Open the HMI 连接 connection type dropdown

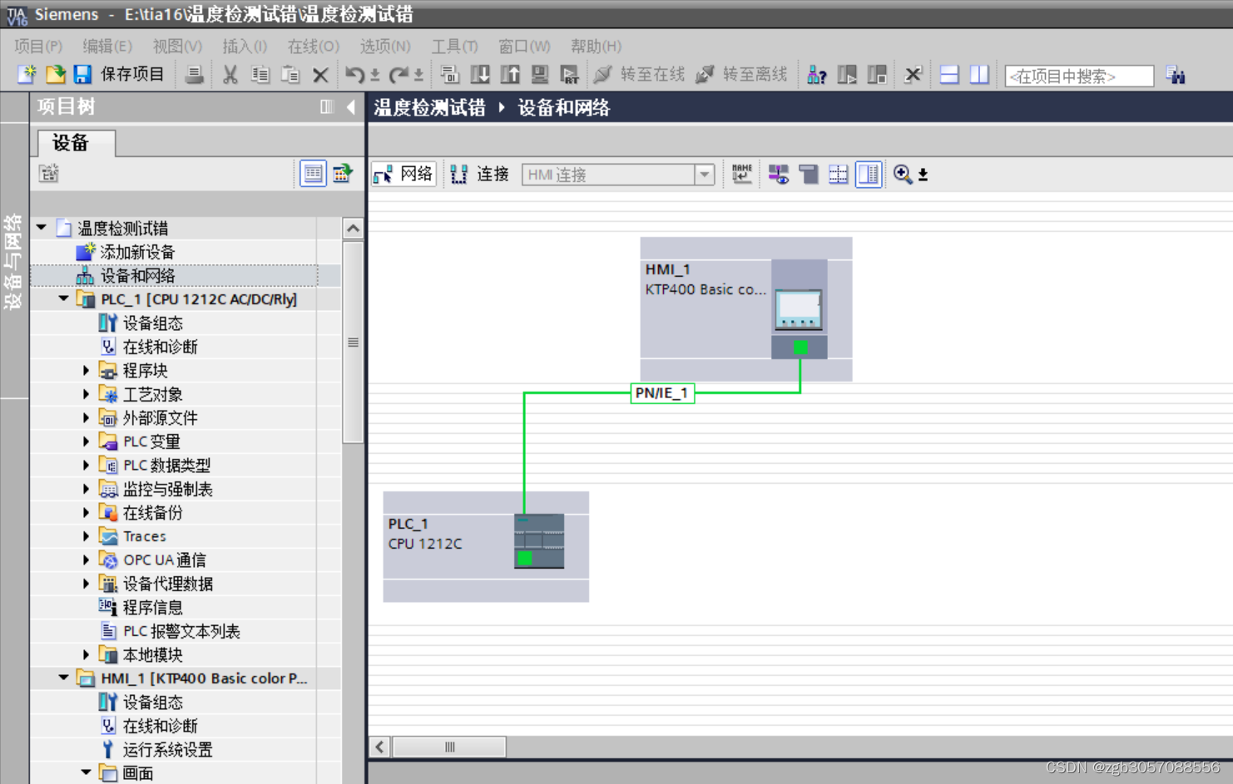(x=705, y=175)
